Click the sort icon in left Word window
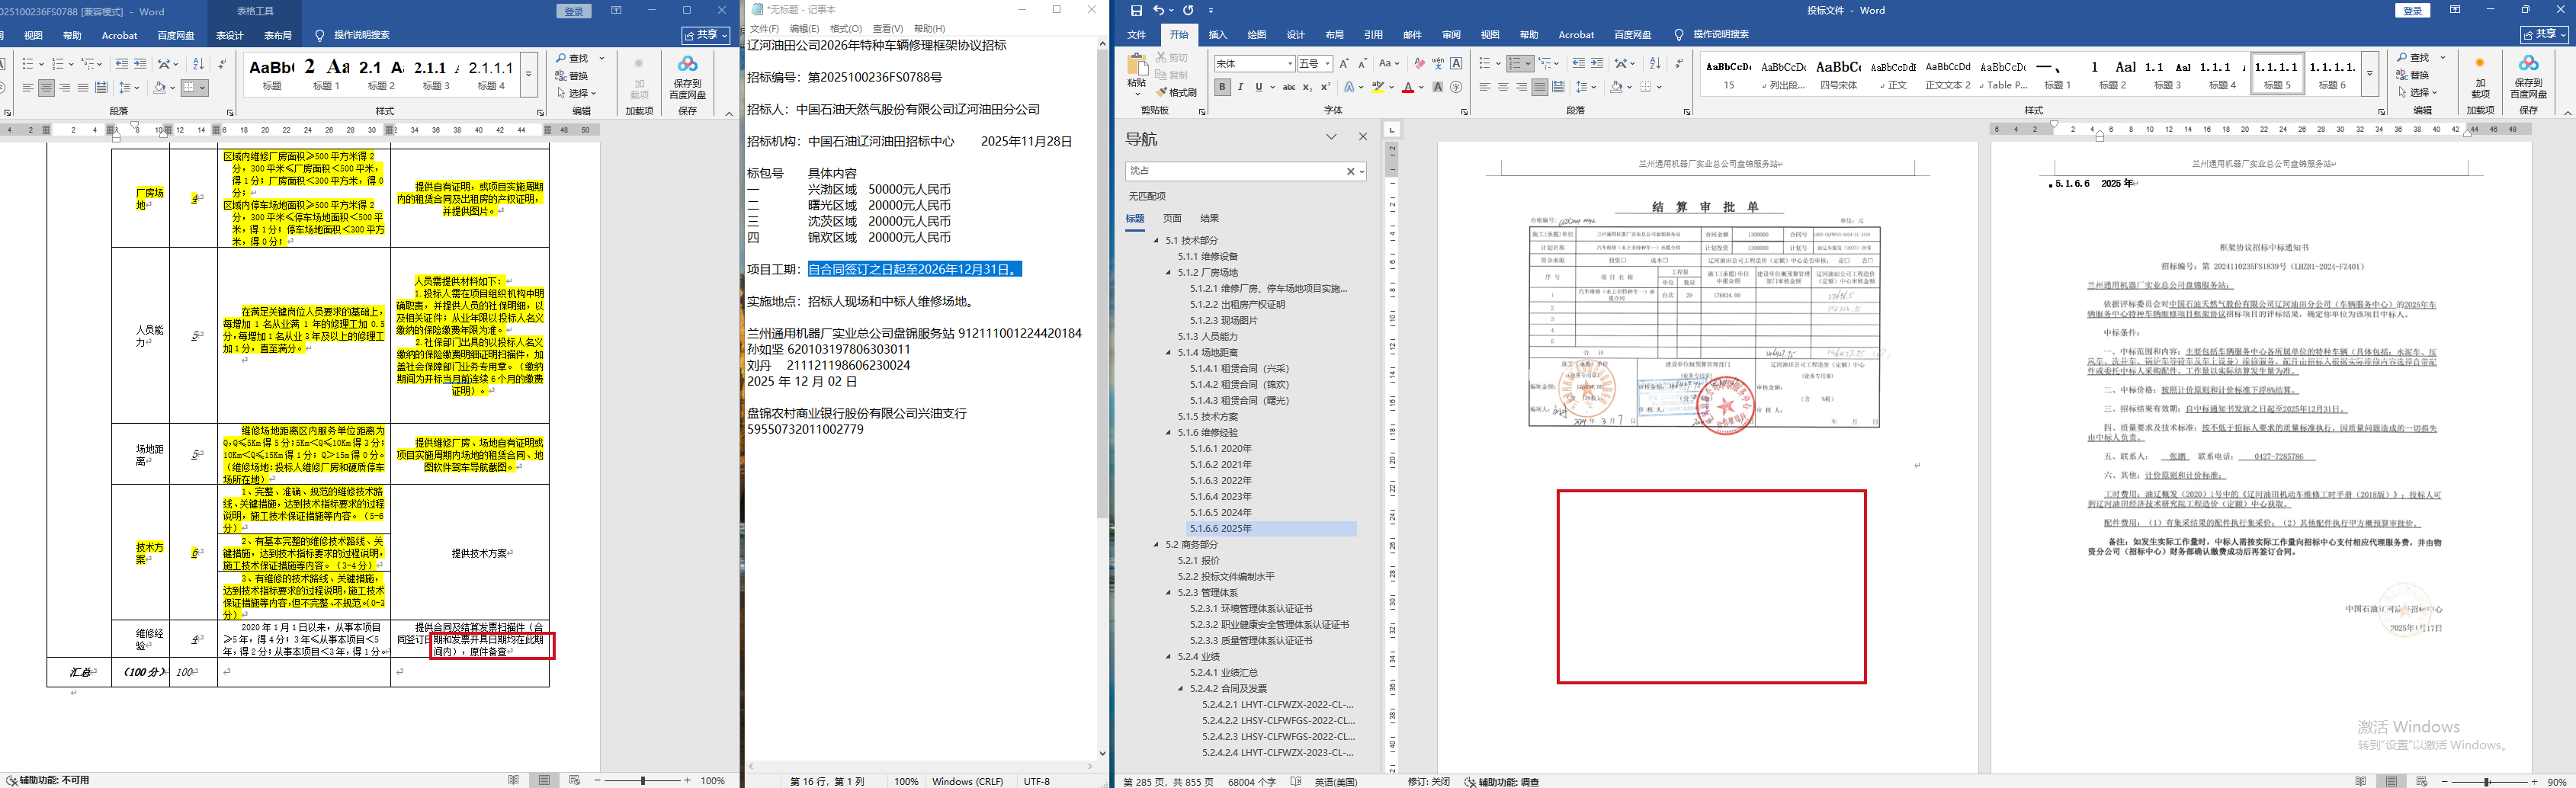Image resolution: width=2576 pixels, height=788 pixels. pos(198,64)
